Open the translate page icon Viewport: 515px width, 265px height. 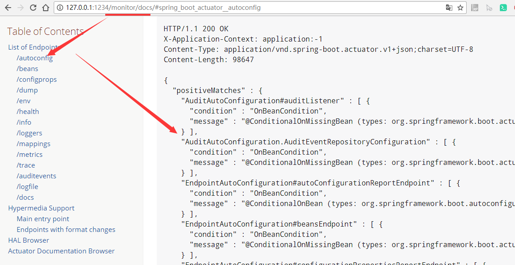tap(449, 8)
